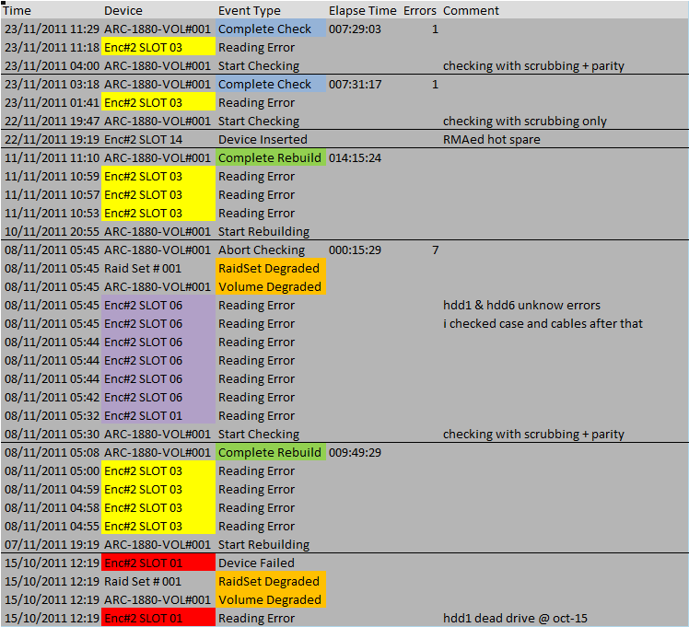Select the 'hdd1 & hdd6 unknow errors' comment

pos(521,305)
